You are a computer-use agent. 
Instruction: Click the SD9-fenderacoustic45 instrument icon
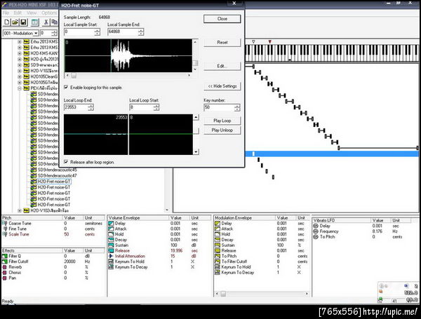(34, 170)
